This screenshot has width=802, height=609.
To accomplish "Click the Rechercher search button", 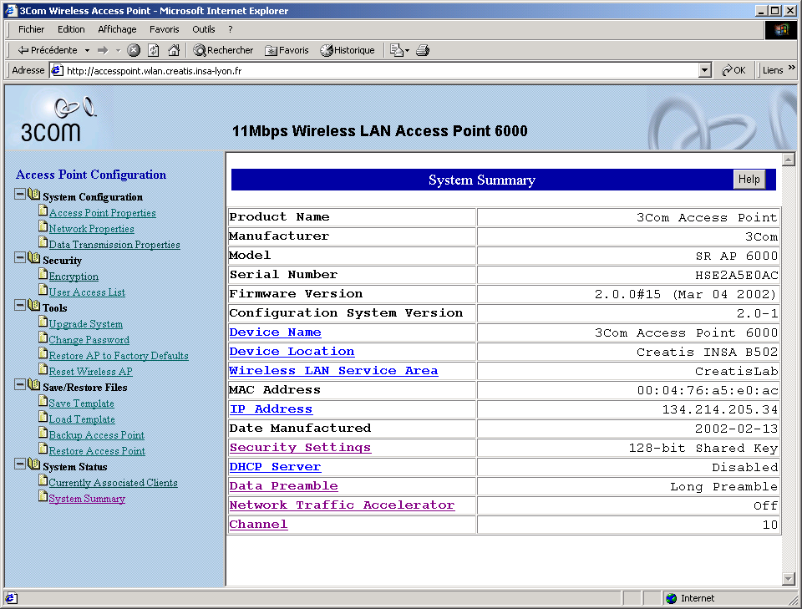I will (223, 50).
